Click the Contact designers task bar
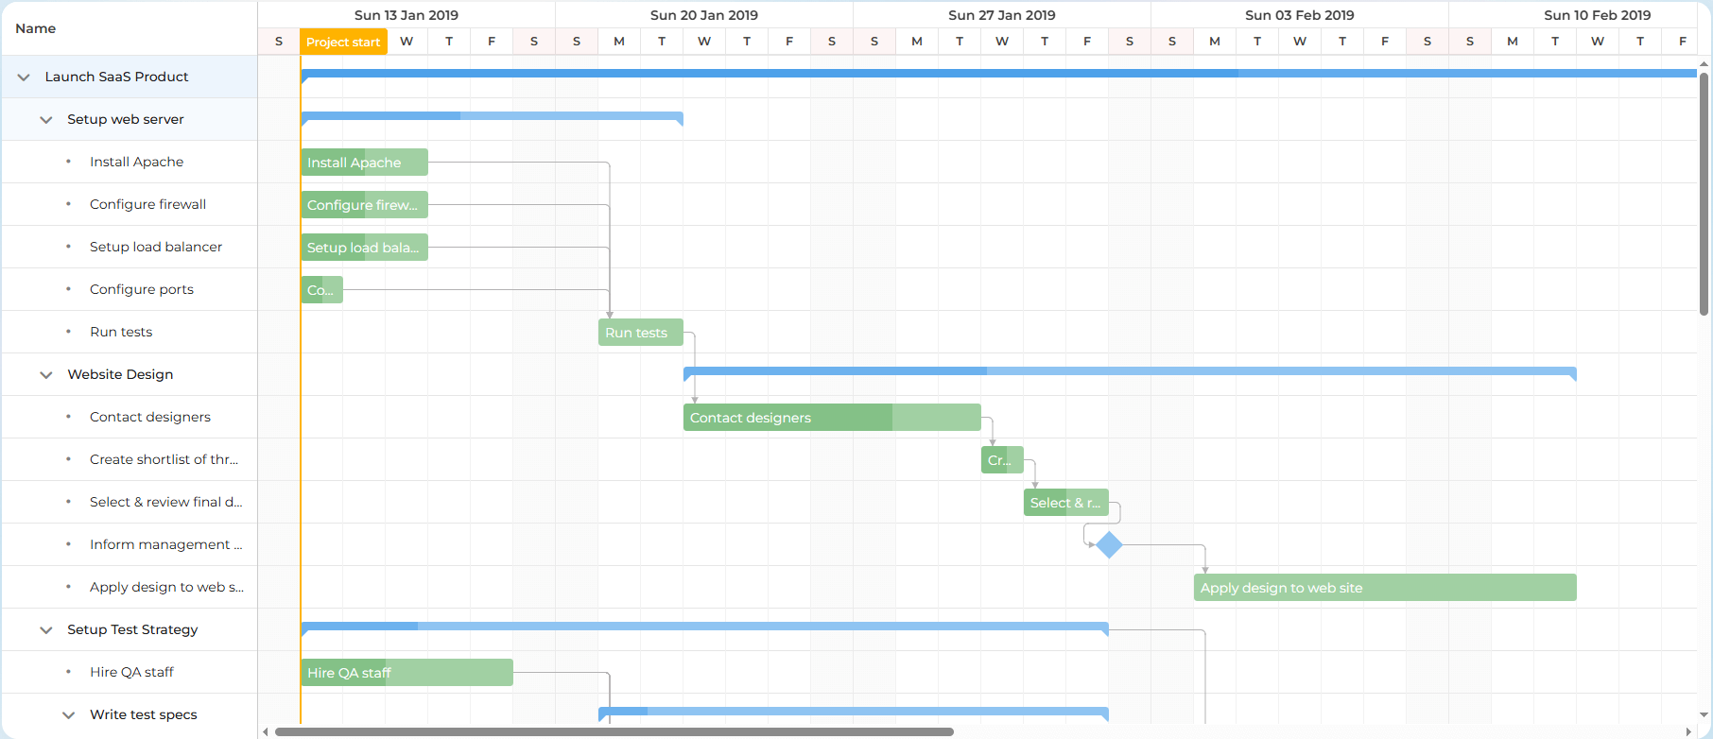 831,418
